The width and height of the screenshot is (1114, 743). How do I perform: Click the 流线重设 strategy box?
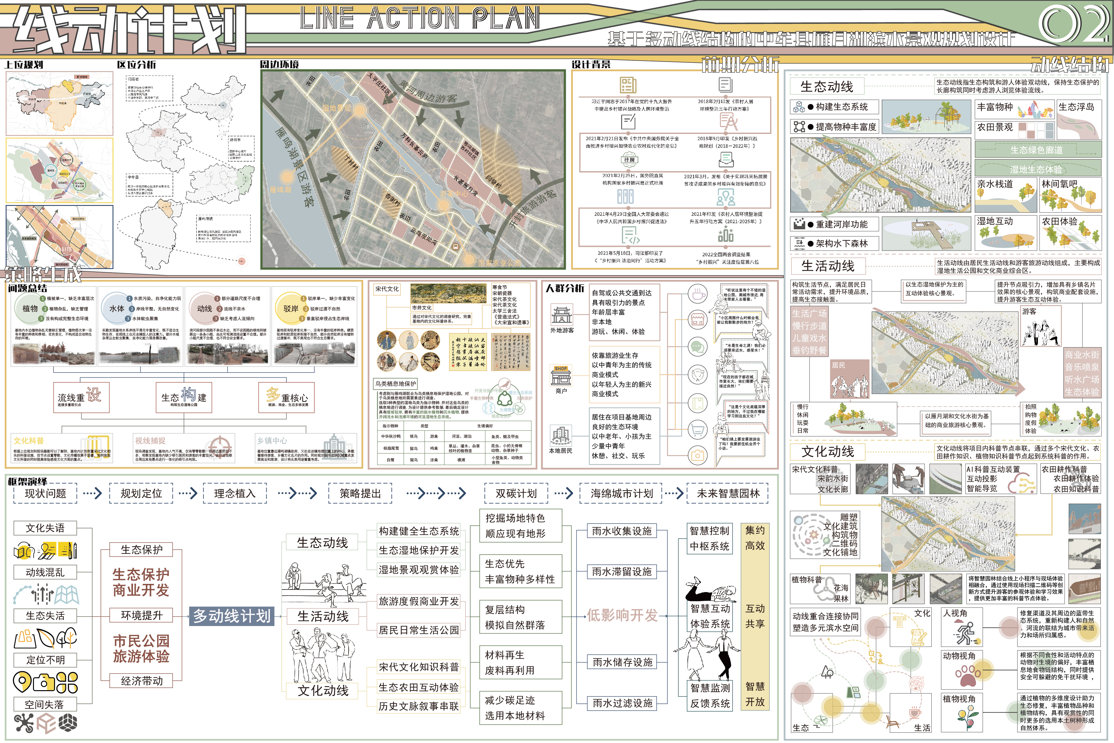click(81, 397)
